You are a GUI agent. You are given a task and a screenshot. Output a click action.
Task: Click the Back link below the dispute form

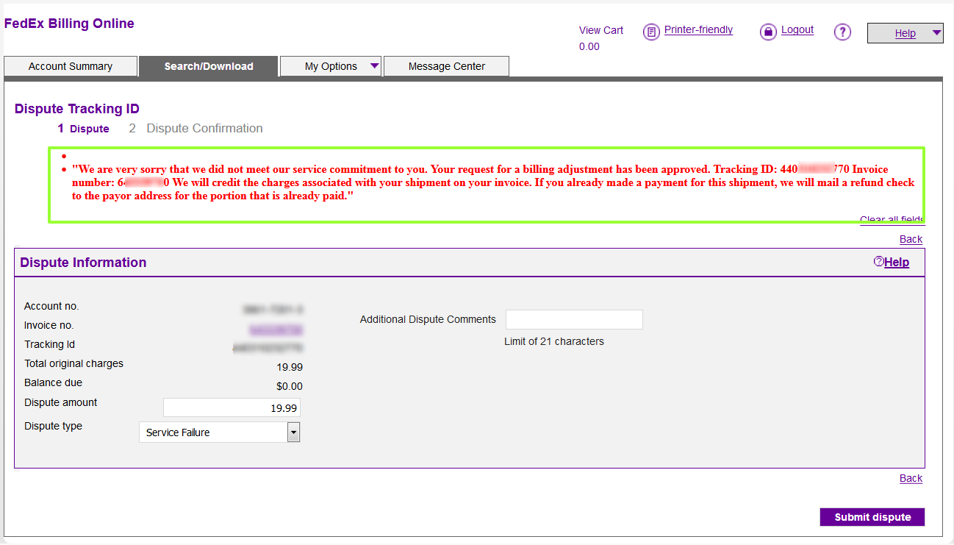(x=911, y=478)
